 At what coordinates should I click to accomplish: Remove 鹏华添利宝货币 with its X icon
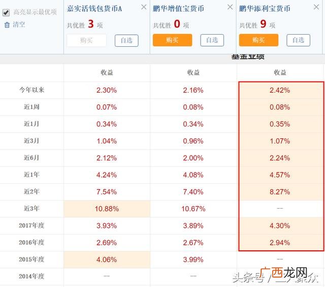316,7
